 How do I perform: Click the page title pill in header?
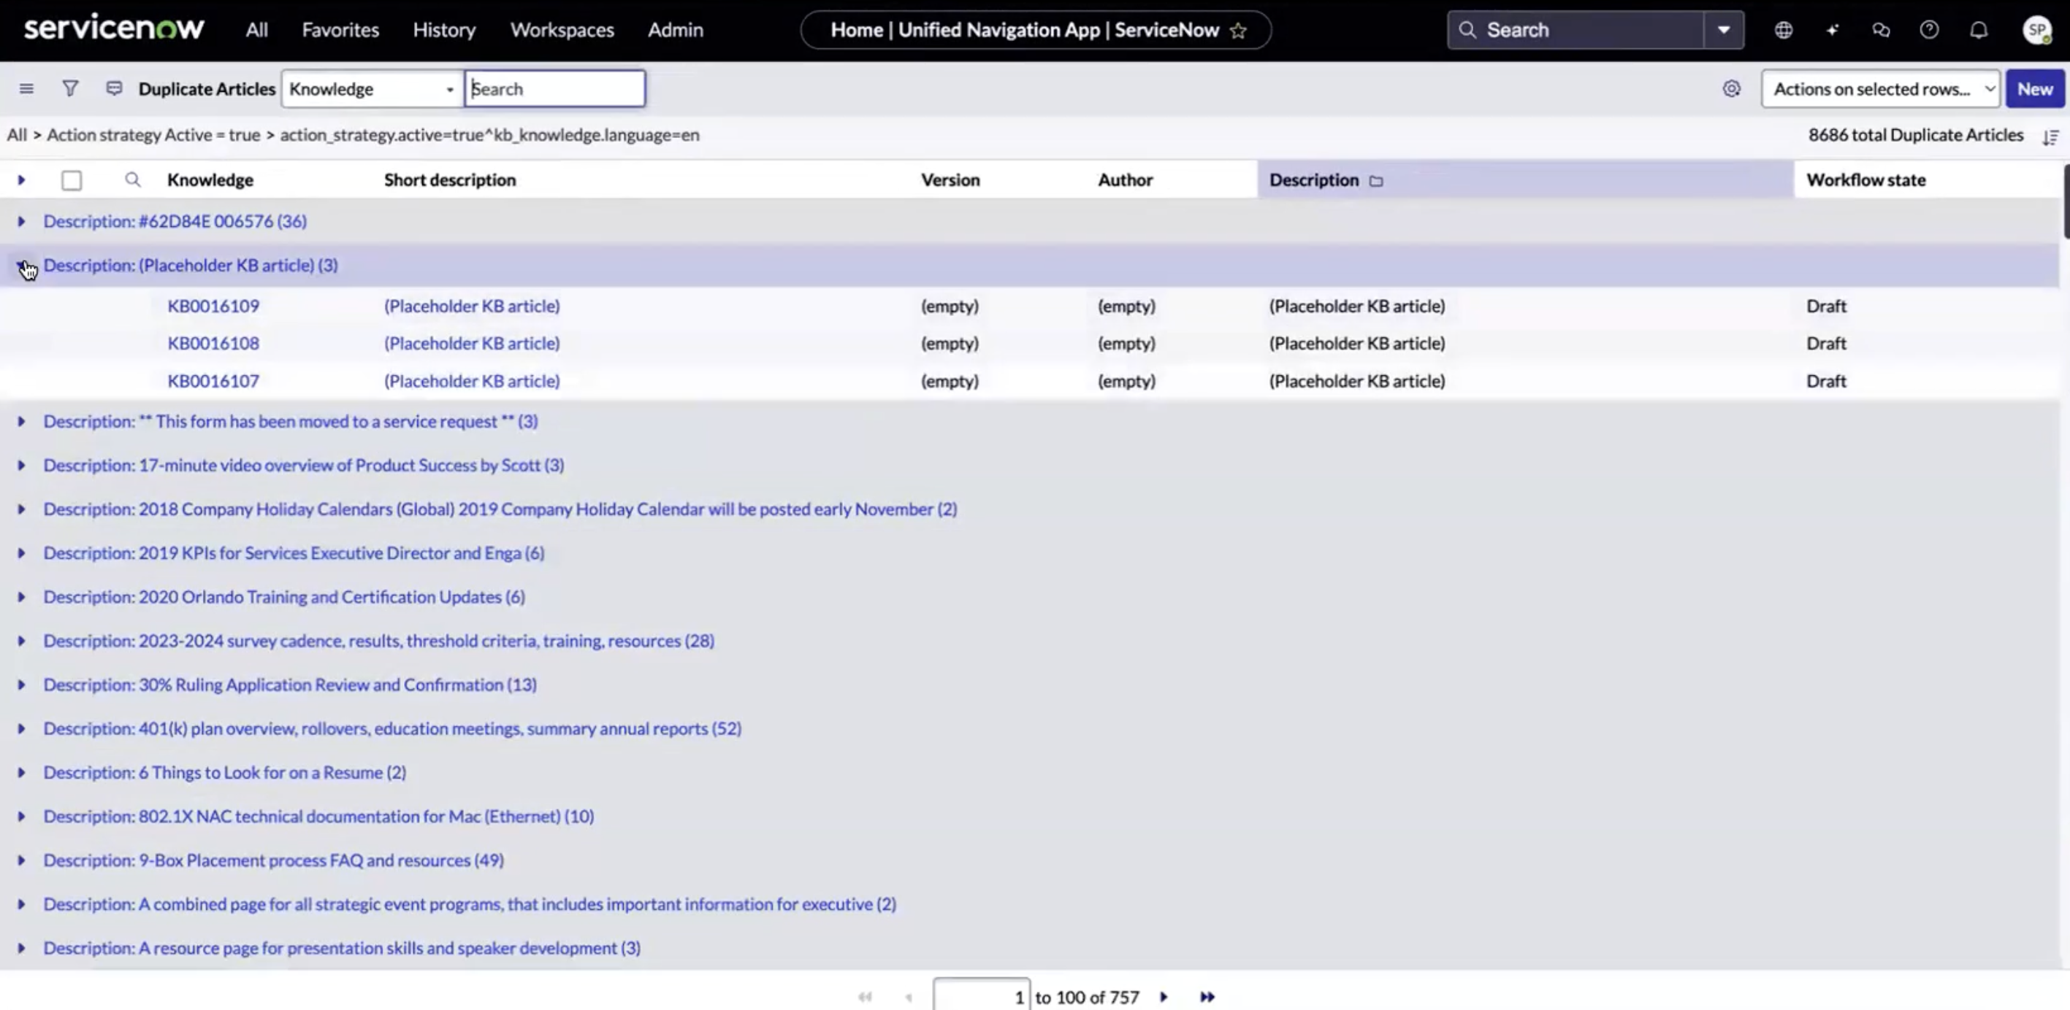point(1036,30)
